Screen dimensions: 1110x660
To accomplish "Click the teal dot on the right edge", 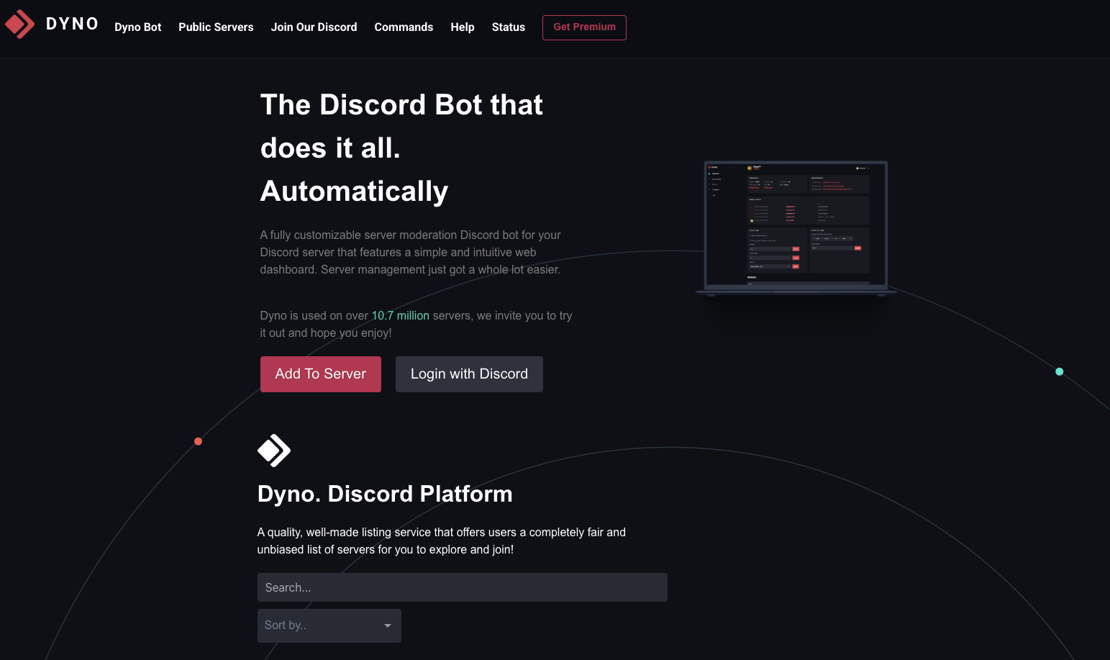I will (x=1059, y=371).
